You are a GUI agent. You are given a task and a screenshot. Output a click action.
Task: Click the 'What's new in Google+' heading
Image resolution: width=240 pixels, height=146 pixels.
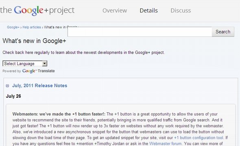tap(34, 41)
